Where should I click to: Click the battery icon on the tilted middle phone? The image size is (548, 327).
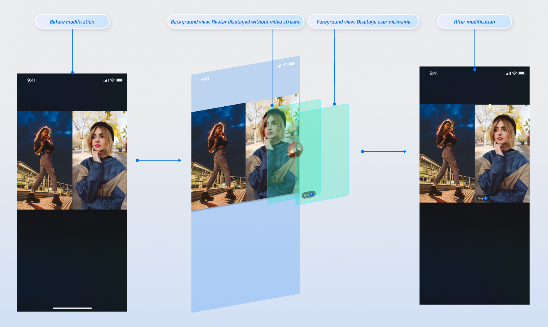[x=292, y=64]
